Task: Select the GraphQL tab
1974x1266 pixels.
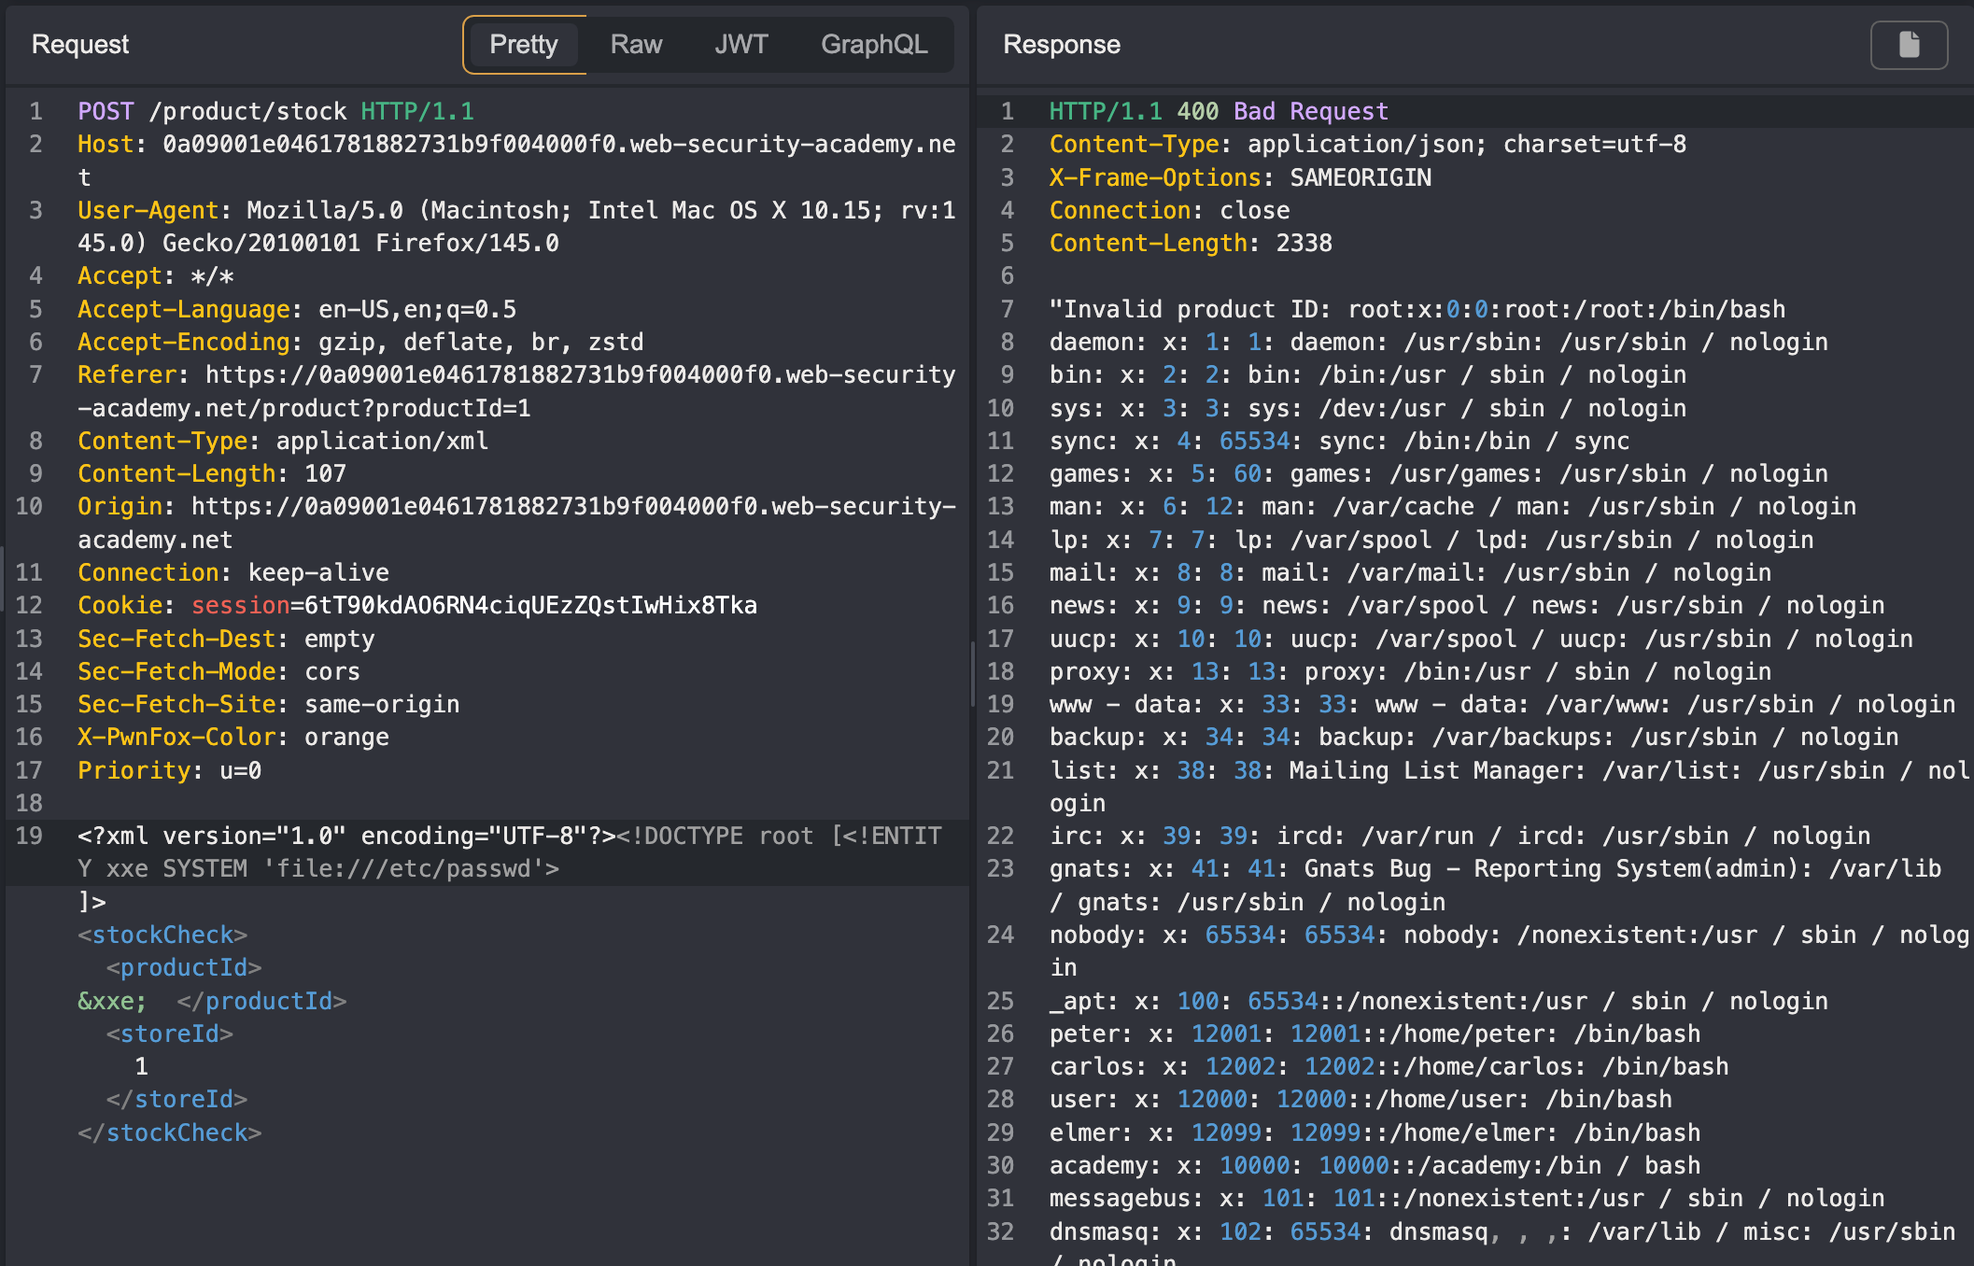Action: click(x=873, y=45)
